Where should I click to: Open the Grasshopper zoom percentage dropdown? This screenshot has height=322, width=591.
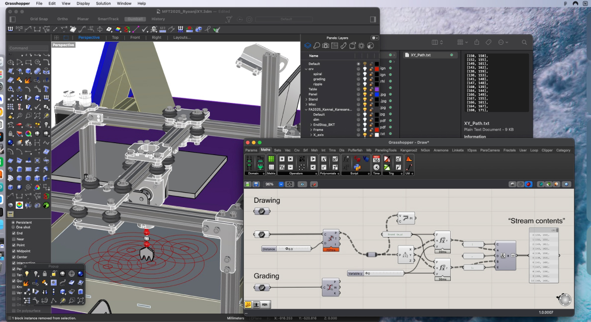click(281, 184)
